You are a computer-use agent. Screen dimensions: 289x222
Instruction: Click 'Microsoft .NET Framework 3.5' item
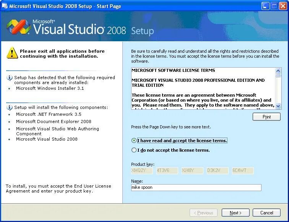click(49, 114)
